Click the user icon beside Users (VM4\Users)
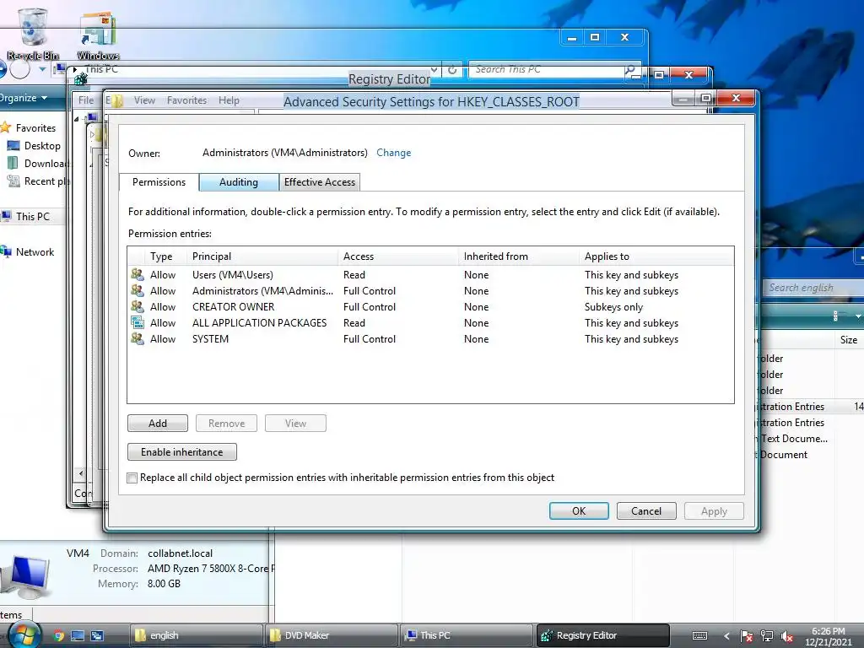 point(138,274)
